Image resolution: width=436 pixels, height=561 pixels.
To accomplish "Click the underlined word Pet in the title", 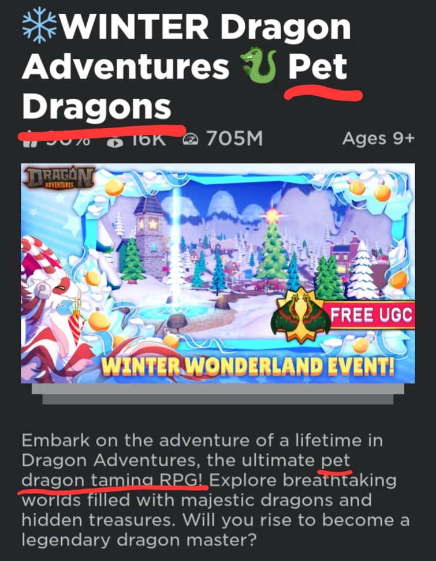I will tap(318, 66).
